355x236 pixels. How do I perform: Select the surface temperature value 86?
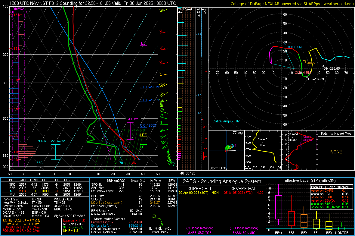point(134,163)
